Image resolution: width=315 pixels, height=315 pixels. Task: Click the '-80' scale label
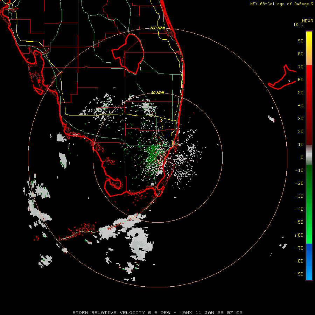299,261
